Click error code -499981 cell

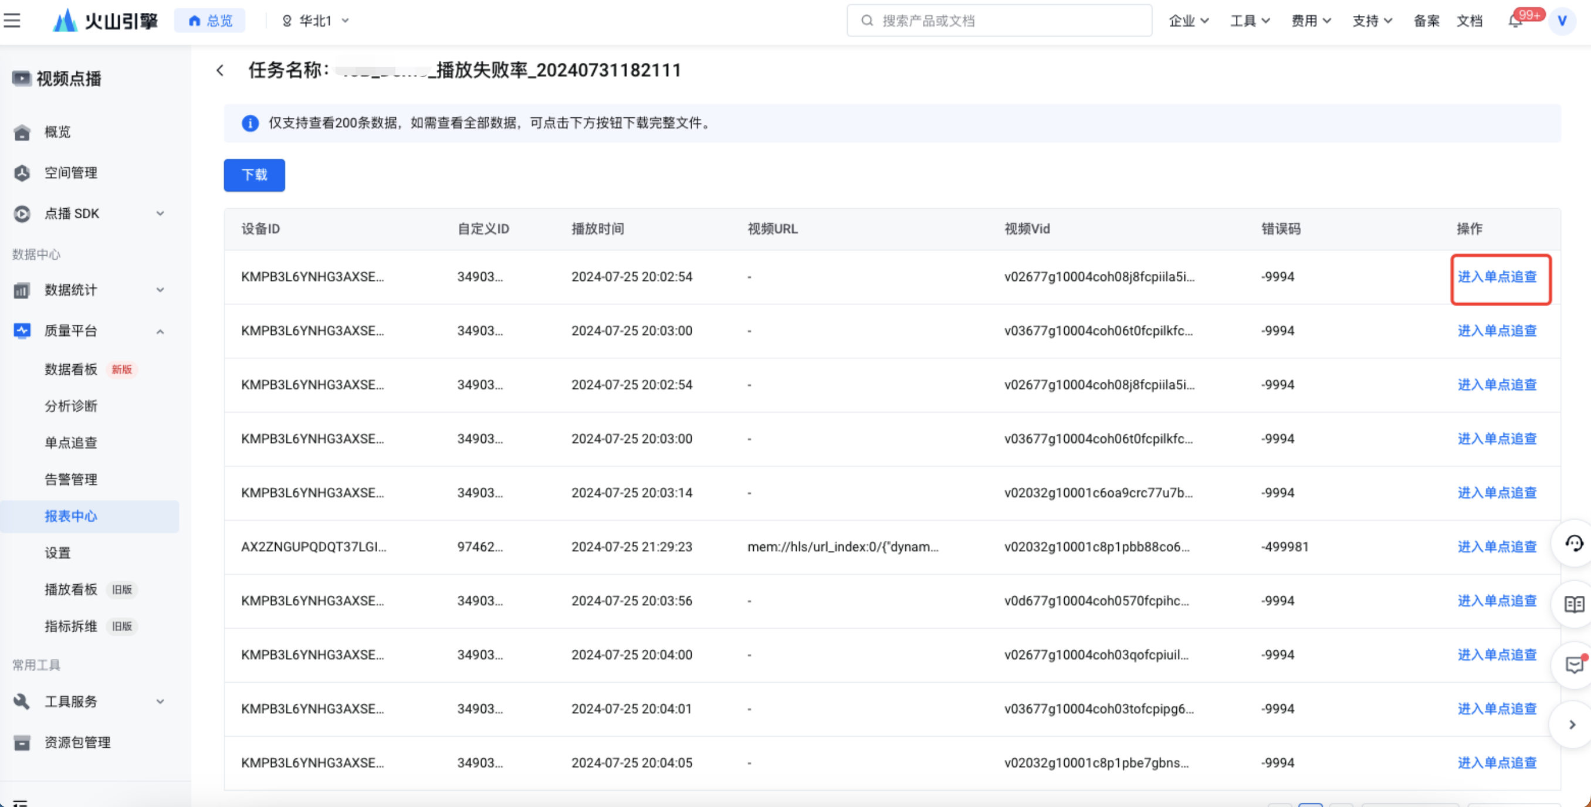point(1285,547)
